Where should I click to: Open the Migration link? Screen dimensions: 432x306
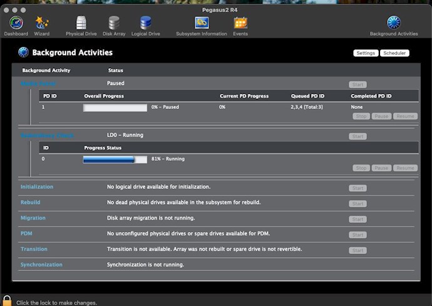[33, 218]
